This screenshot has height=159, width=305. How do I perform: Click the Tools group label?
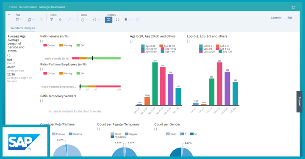tap(53, 15)
